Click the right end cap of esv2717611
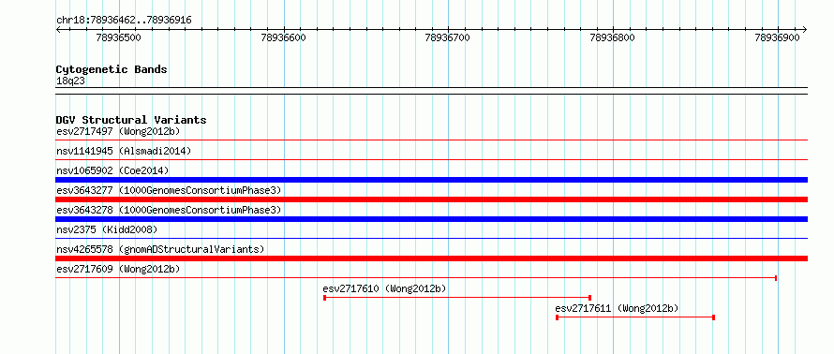Viewport: 834px width, 354px height. click(x=713, y=317)
